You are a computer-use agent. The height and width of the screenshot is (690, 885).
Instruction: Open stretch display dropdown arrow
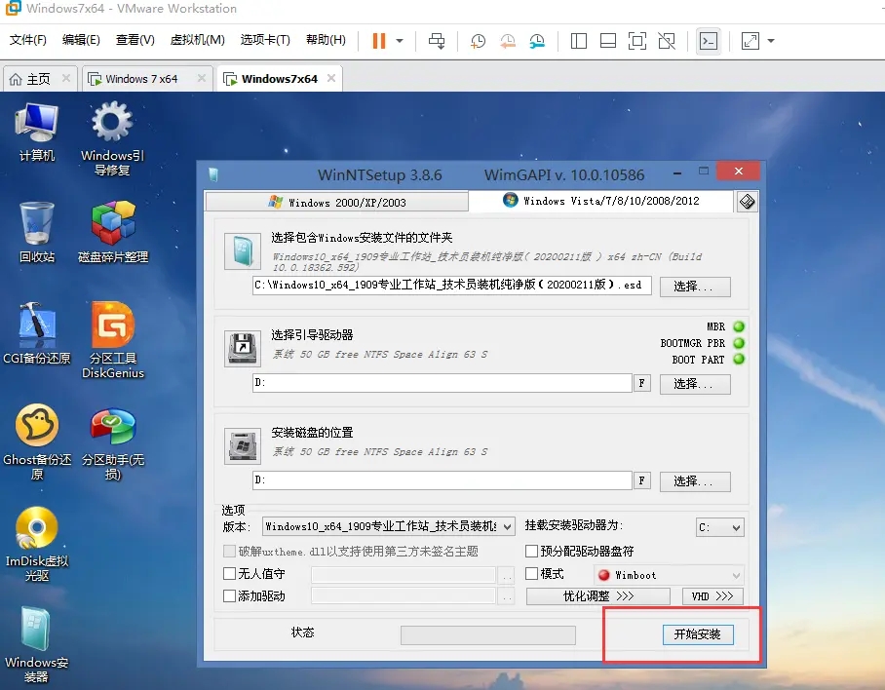point(771,41)
